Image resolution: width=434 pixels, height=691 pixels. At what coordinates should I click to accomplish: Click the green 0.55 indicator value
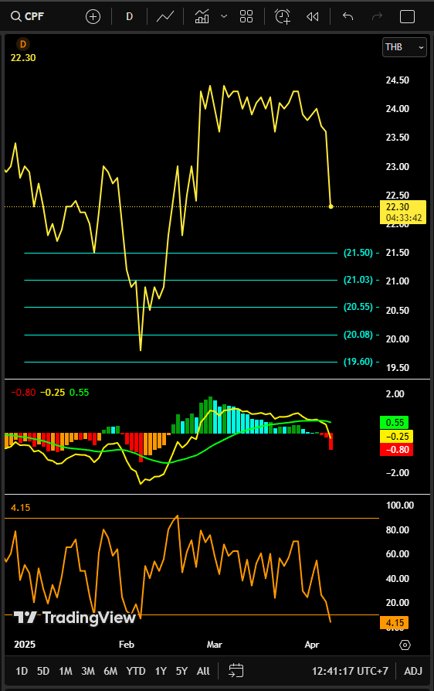pyautogui.click(x=80, y=392)
